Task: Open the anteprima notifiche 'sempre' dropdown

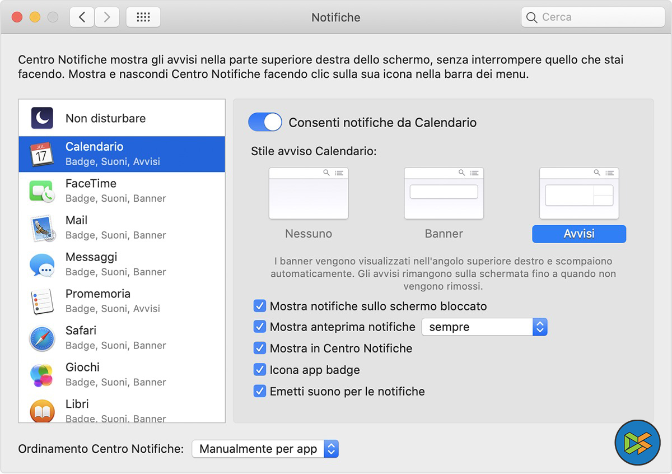Action: 484,327
